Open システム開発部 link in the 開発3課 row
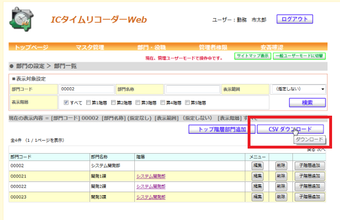This screenshot has height=220, width=340. [151, 197]
